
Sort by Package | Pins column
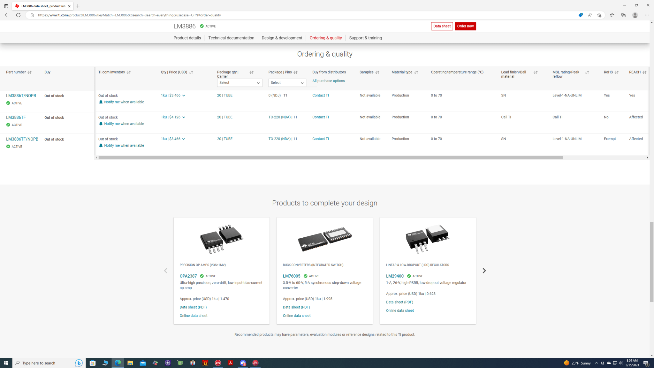[x=295, y=72]
